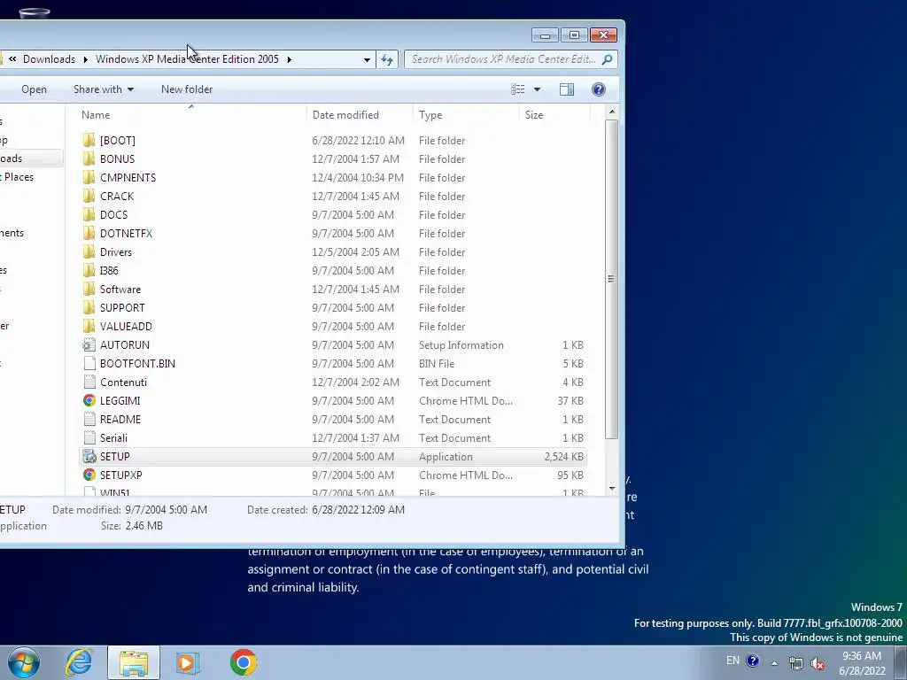Open the File Explorer taskbar button
The height and width of the screenshot is (680, 907).
click(x=134, y=662)
